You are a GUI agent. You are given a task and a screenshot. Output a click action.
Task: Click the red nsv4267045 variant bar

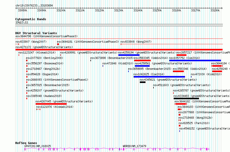click(51, 104)
